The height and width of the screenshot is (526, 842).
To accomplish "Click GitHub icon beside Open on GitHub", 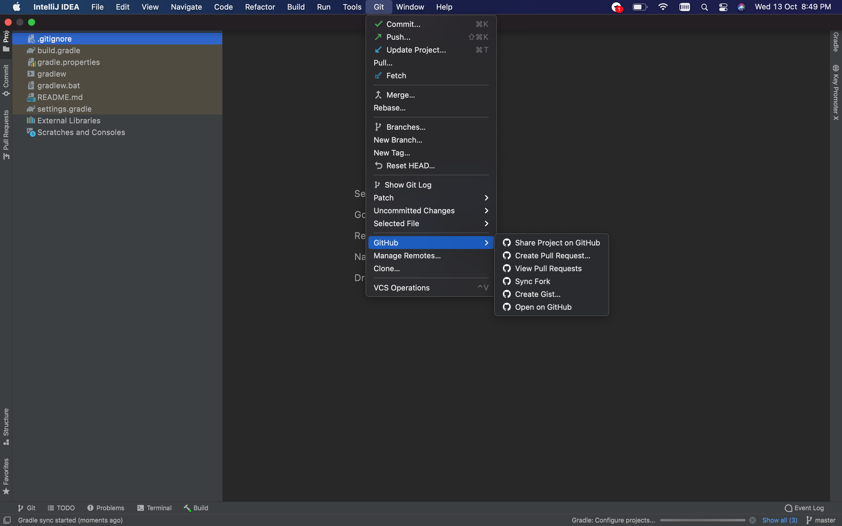I will pyautogui.click(x=507, y=307).
